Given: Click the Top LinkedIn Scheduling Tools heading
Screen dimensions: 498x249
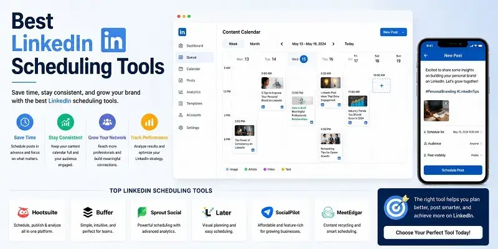Looking at the screenshot, I should [161, 191].
